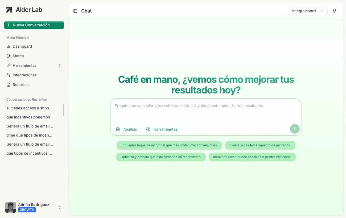Collapse the sidebar using the panel icon
346x218 pixels.
click(x=76, y=11)
